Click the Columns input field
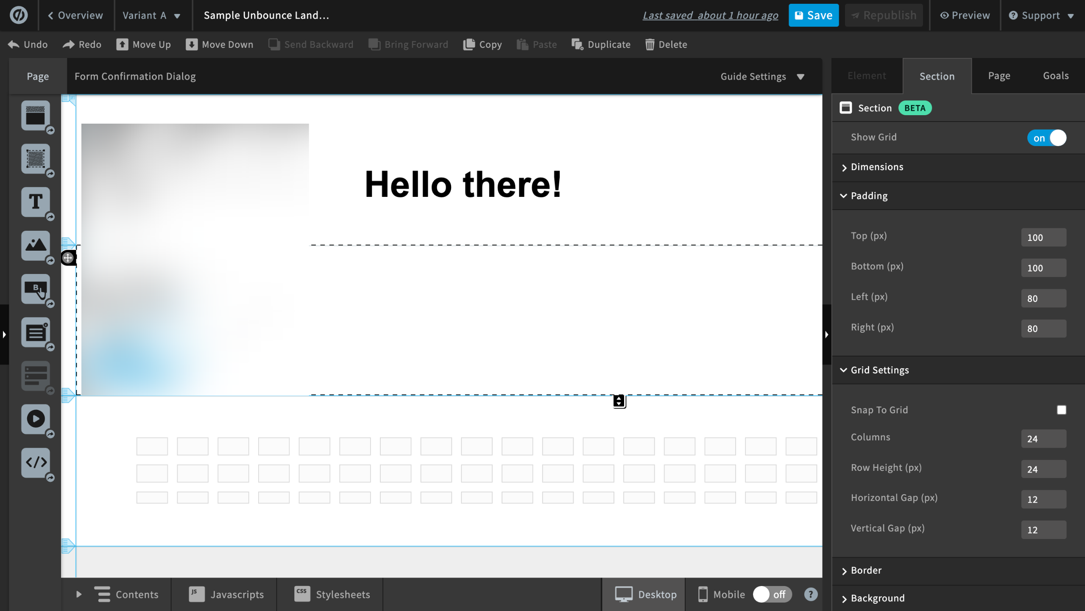Image resolution: width=1085 pixels, height=611 pixels. (1043, 439)
